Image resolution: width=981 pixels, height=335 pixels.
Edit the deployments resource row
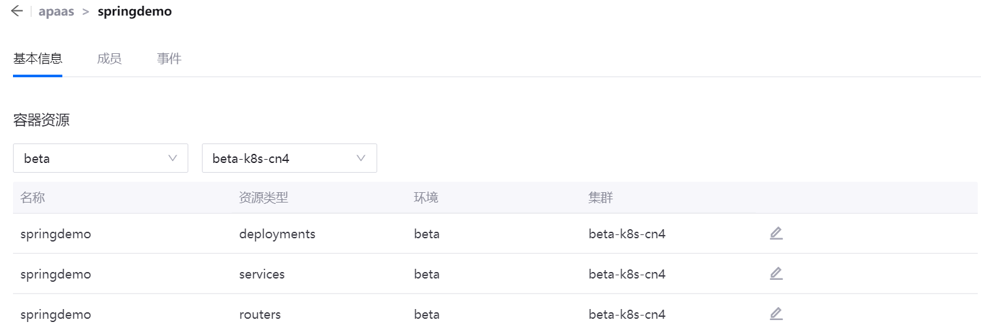pos(776,234)
